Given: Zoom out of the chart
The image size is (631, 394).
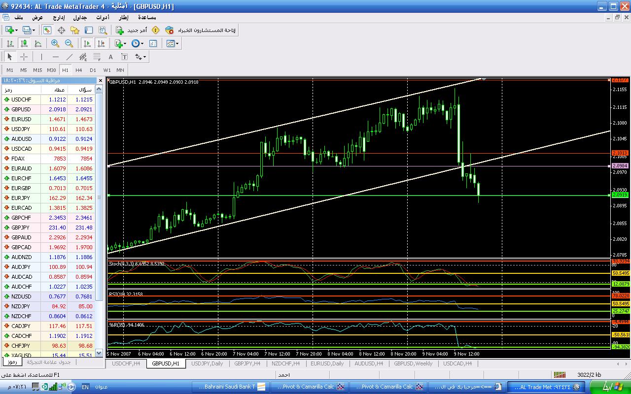Looking at the screenshot, I should click(69, 43).
